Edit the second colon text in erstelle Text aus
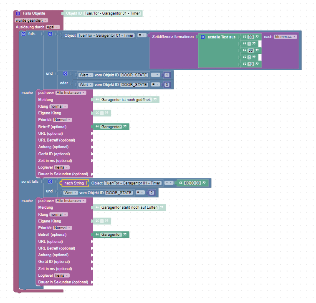Screen dimensions: 316x303 tap(249, 58)
